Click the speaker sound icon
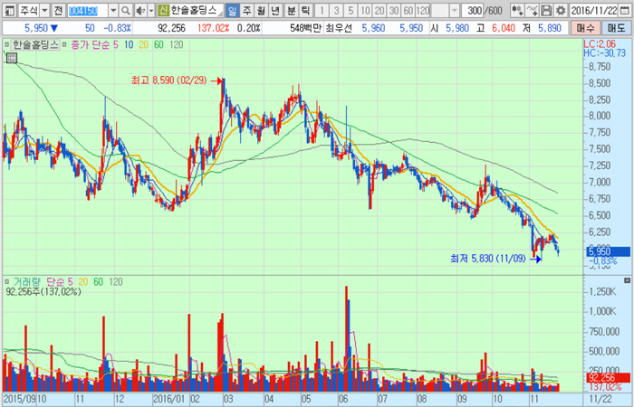 (x=142, y=9)
